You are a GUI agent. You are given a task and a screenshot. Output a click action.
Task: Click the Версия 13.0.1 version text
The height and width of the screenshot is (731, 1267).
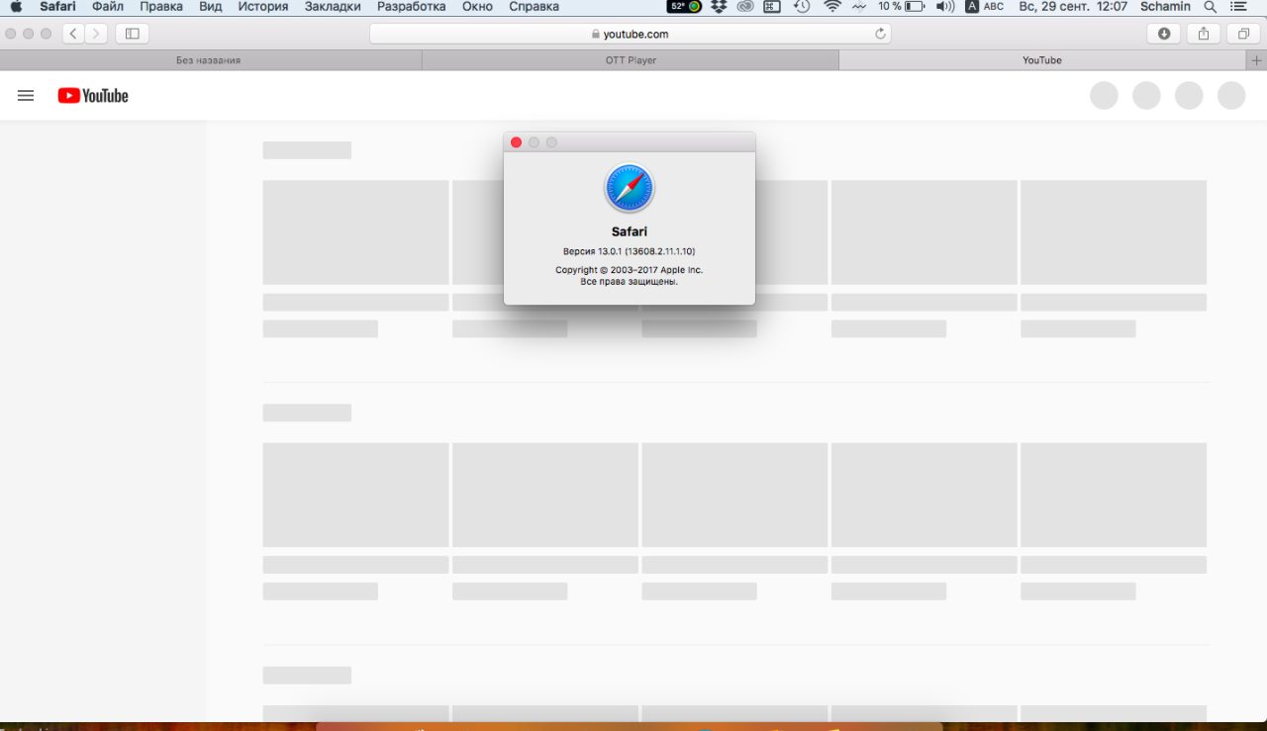[630, 251]
